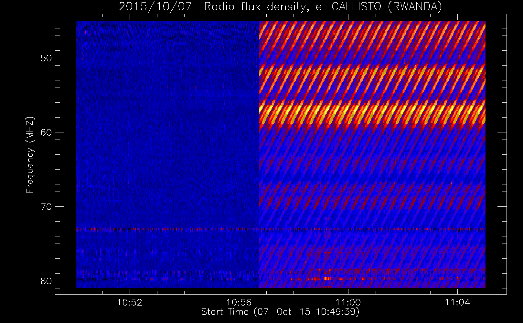The image size is (523, 323).
Task: Click the 'Frequency (MHZ)' axis label
Action: pos(29,155)
